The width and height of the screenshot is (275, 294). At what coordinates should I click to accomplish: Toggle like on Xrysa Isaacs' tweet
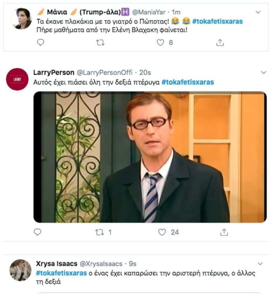click(162, 293)
